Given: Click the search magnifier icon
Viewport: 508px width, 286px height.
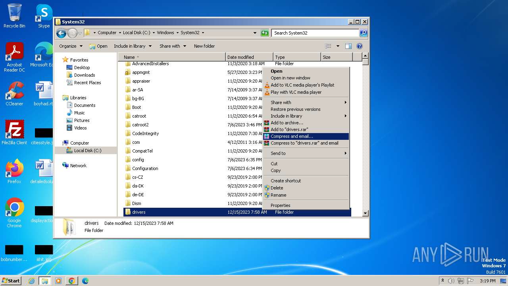Looking at the screenshot, I should click(x=363, y=33).
